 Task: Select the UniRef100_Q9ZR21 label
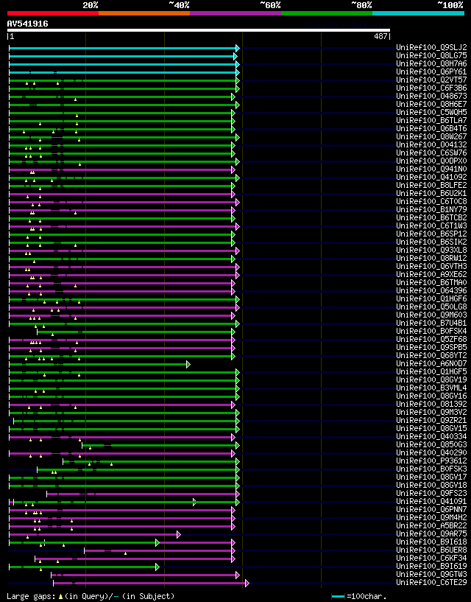tap(431, 421)
